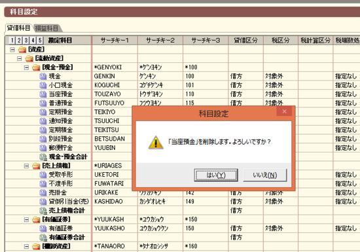Click the [棚卸資産] folder icon

point(36,247)
